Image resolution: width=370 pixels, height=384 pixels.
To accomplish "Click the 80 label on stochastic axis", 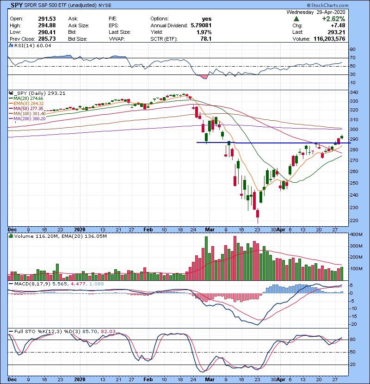I will click(x=352, y=340).
